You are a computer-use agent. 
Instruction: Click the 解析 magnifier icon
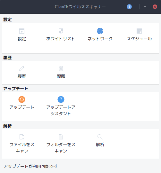click(100, 137)
